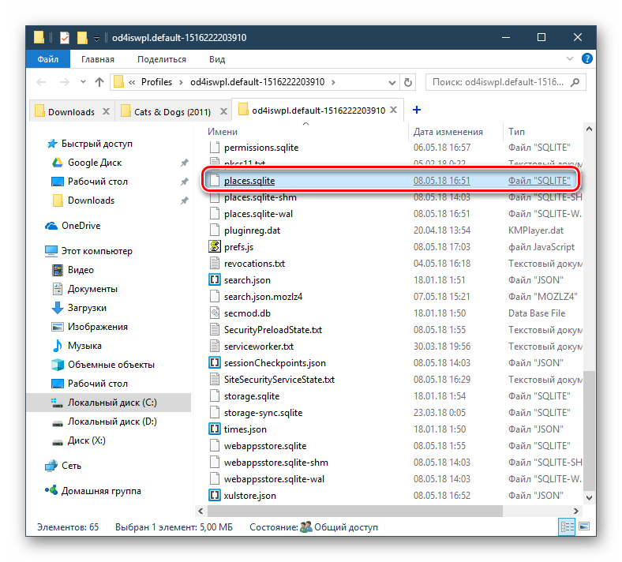
Task: Click the Profiles breadcrumb in address bar
Action: [x=156, y=82]
